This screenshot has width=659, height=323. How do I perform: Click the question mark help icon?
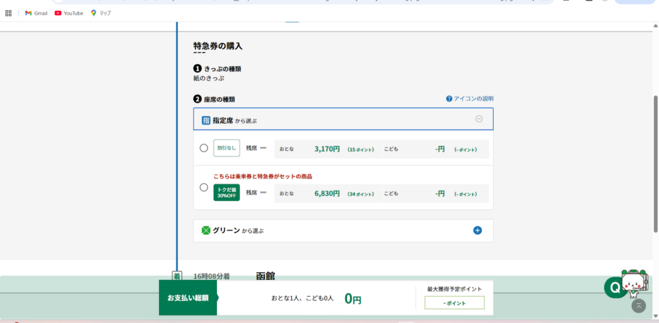pos(449,99)
